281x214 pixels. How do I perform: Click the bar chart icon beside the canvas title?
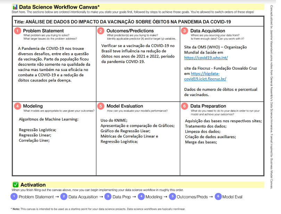pos(15,7)
